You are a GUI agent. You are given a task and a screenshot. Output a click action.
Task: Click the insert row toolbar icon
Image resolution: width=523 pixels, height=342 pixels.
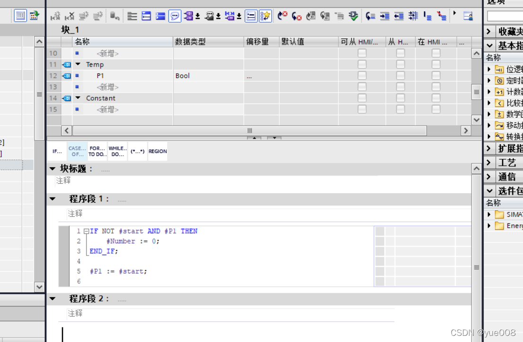pos(84,16)
